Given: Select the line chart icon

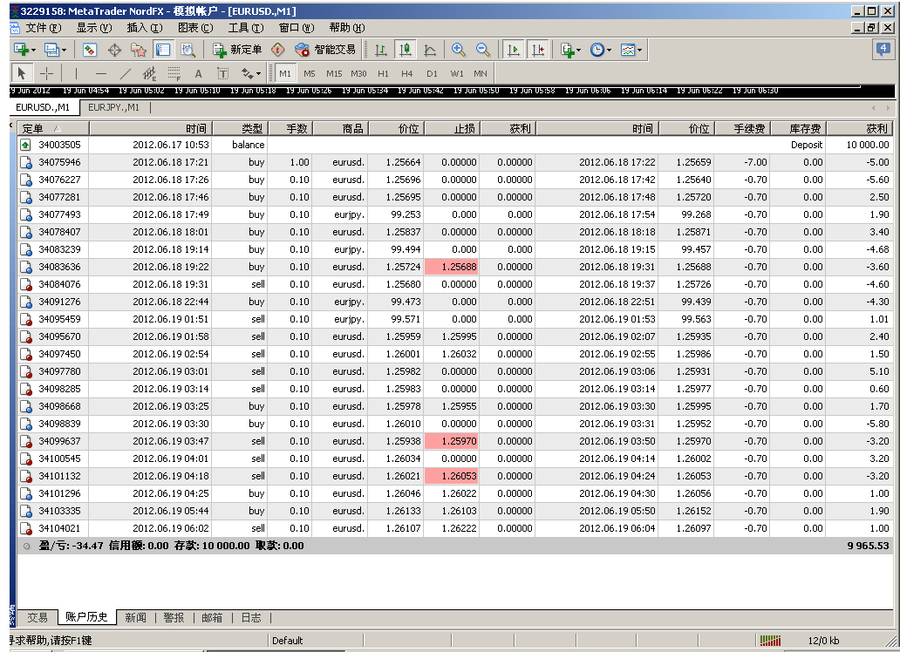Looking at the screenshot, I should pyautogui.click(x=429, y=50).
